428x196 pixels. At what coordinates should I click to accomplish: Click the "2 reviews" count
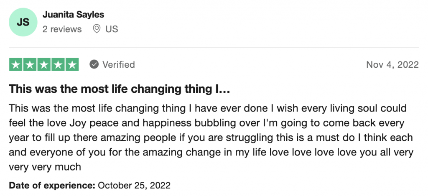coord(62,29)
